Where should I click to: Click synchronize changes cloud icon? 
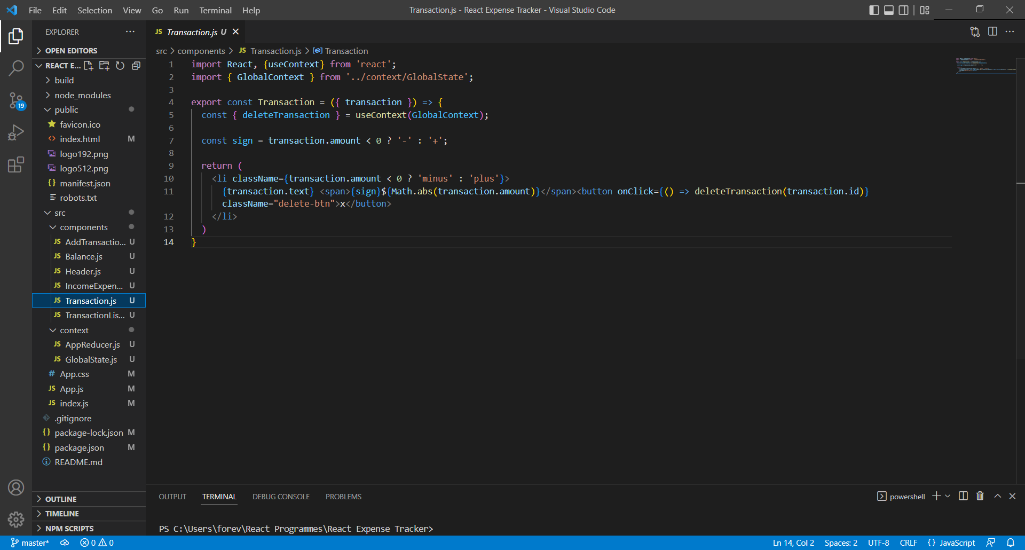(x=65, y=543)
